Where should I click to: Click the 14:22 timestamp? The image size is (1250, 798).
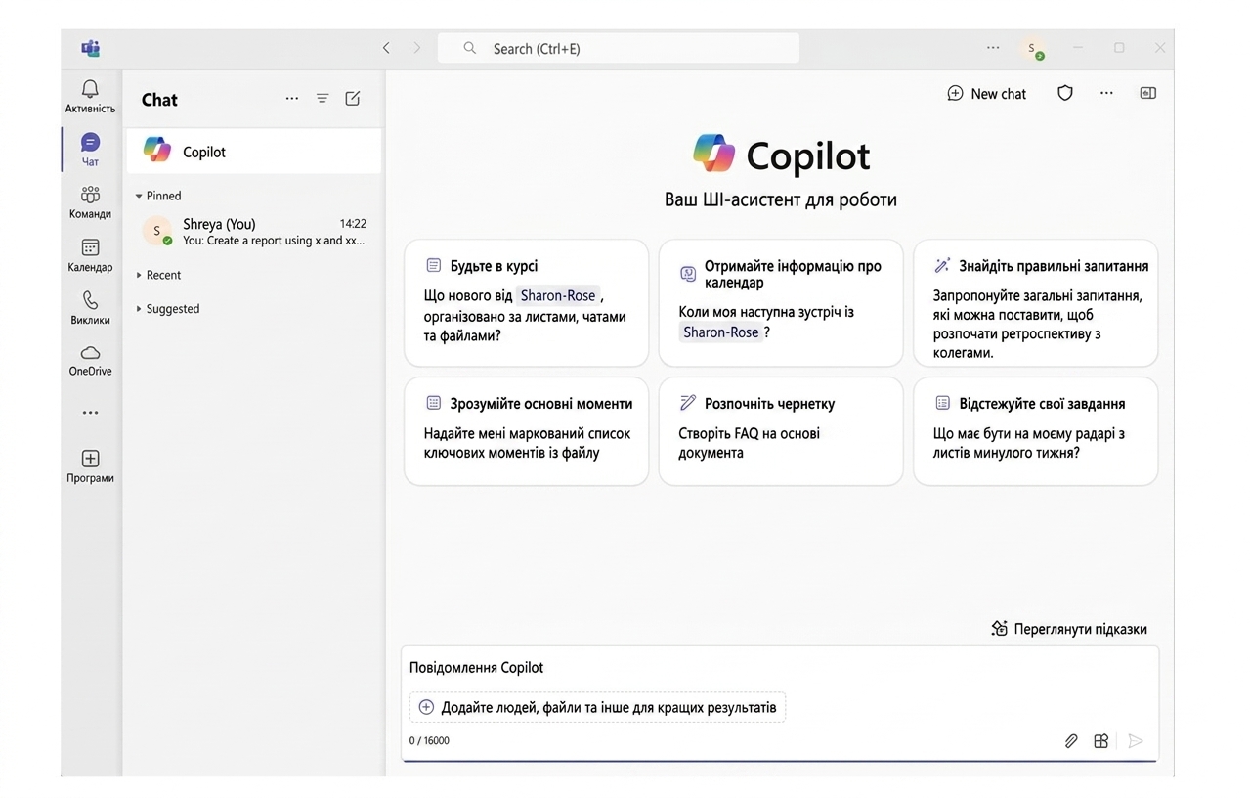[x=353, y=224]
